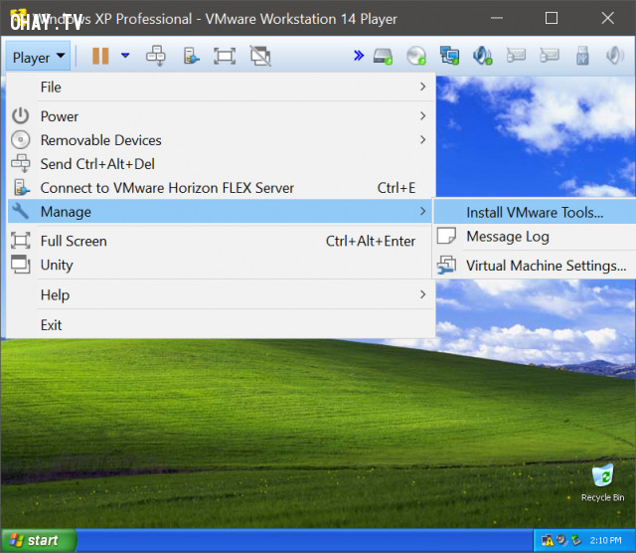Open the Removable Devices submenu
Viewport: 636px width, 553px height.
click(221, 140)
